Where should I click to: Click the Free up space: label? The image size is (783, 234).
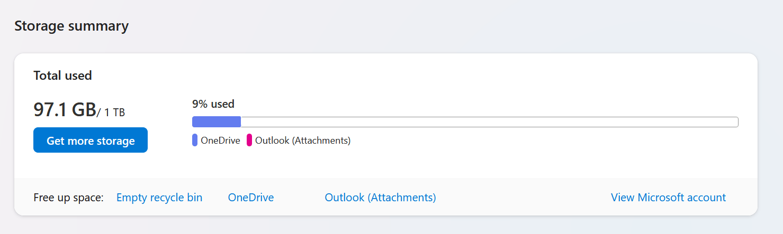tap(68, 198)
